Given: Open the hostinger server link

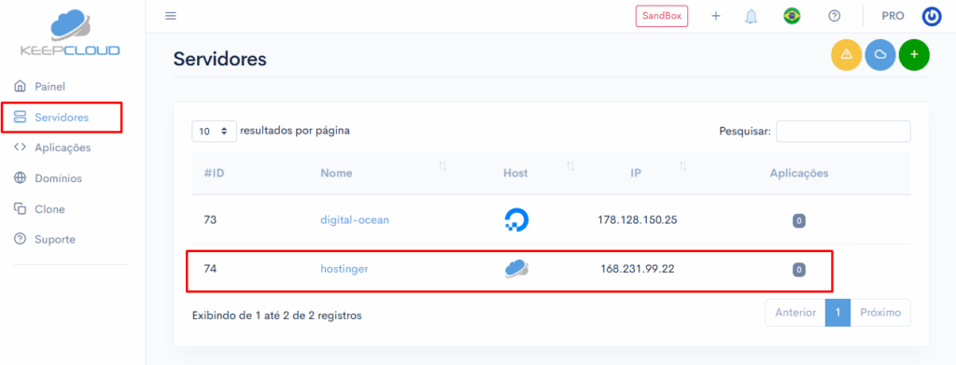Looking at the screenshot, I should point(344,268).
